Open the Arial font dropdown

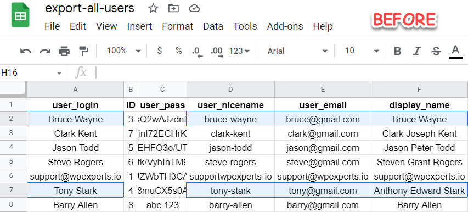pyautogui.click(x=297, y=51)
